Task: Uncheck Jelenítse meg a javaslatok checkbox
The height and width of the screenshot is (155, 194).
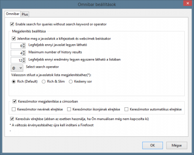Action: (14, 38)
